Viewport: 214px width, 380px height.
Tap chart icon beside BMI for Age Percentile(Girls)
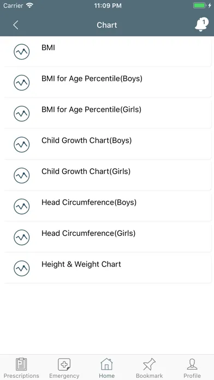[22, 114]
